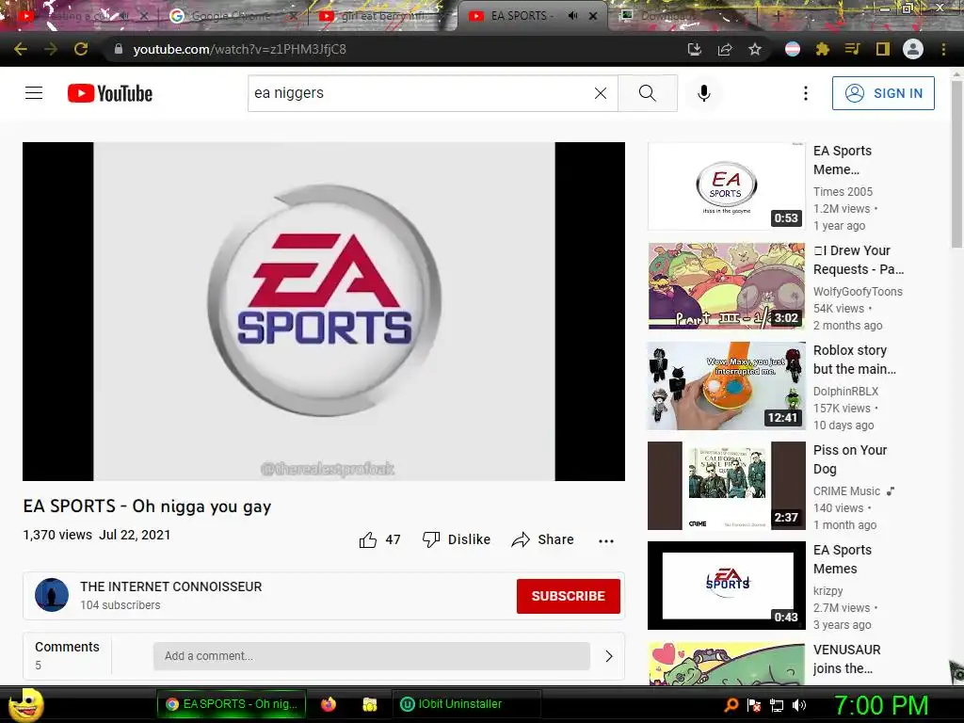The height and width of the screenshot is (723, 964).
Task: Click the site lock icon in address bar
Action: [x=119, y=49]
